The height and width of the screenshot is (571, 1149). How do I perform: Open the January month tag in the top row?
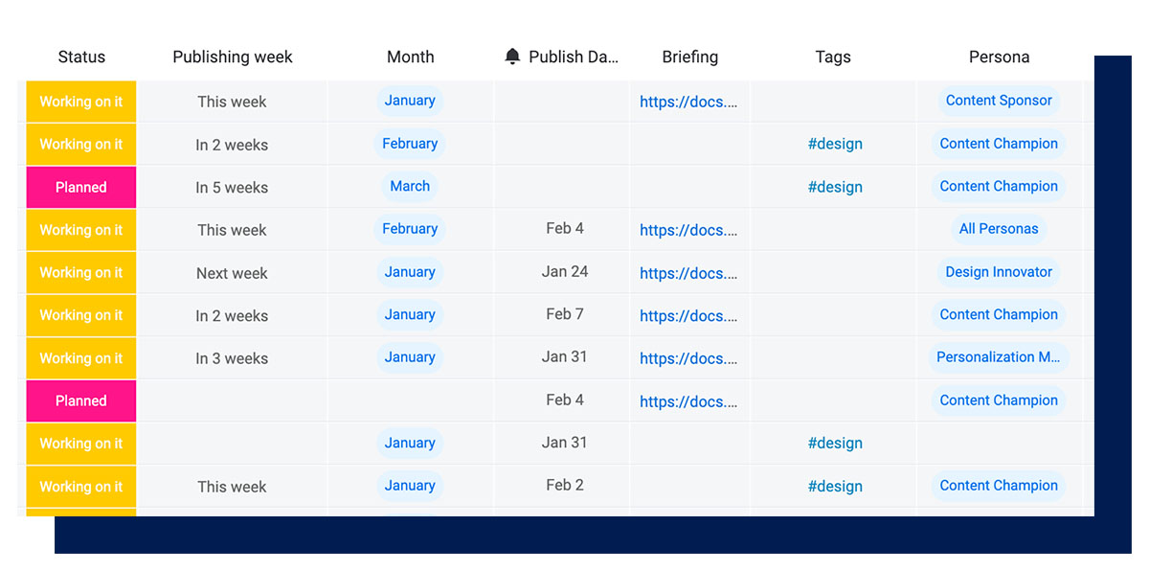point(410,101)
